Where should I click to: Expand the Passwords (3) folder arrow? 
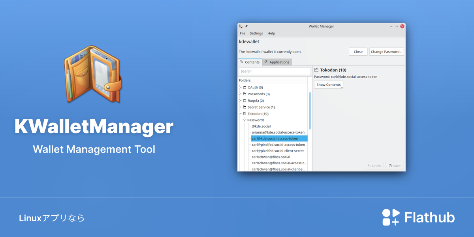[240, 94]
